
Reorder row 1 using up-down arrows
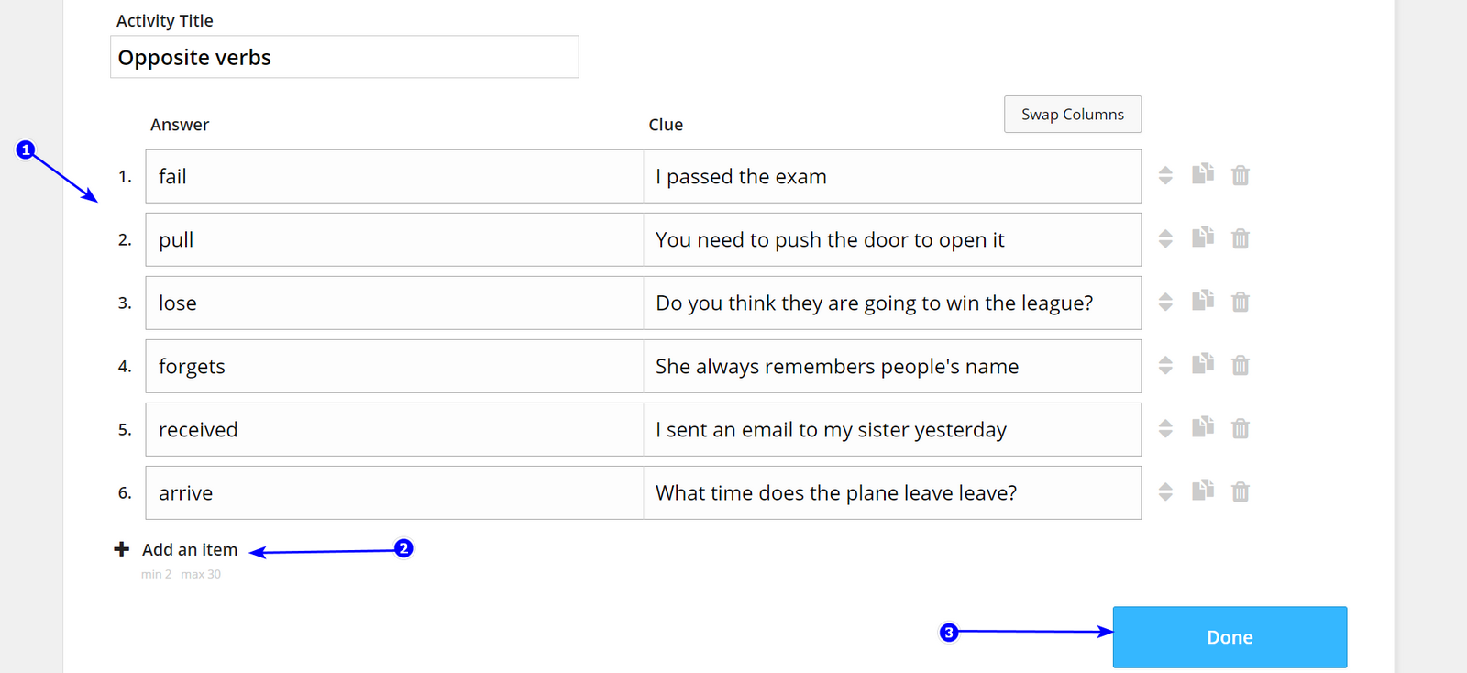1165,175
